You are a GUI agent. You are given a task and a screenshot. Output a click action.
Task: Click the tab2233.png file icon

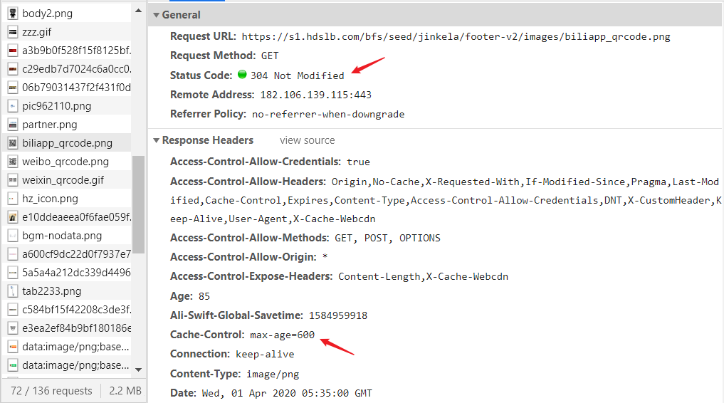[x=13, y=291]
